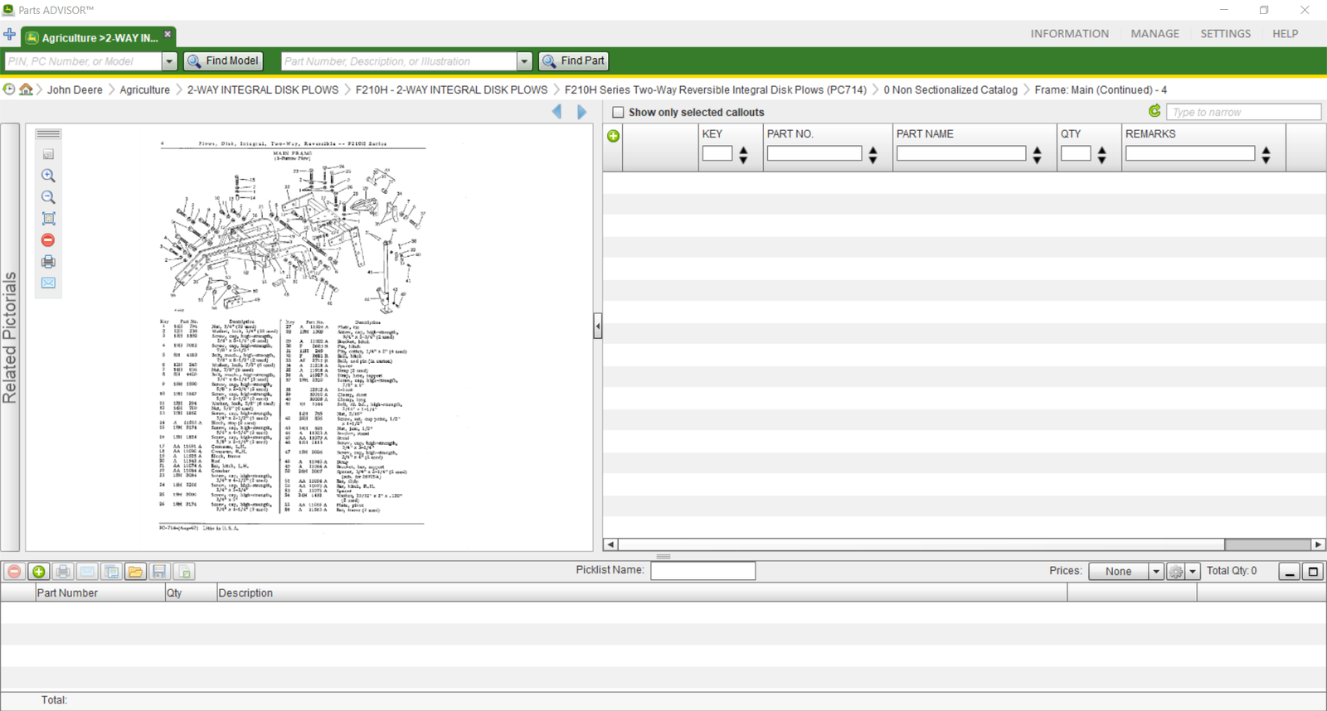This screenshot has height=711, width=1327.
Task: Zoom out of the parts pictorial
Action: (48, 197)
